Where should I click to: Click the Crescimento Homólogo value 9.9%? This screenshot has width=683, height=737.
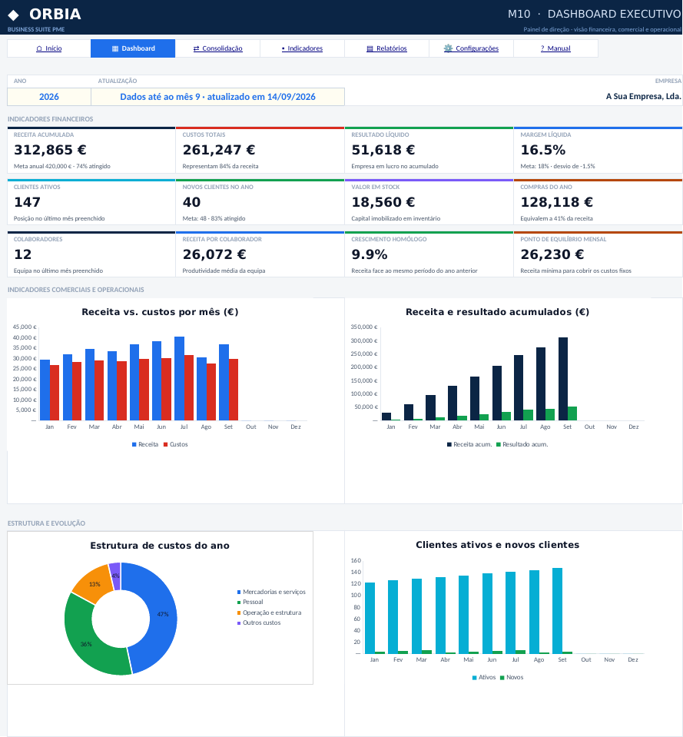pyautogui.click(x=370, y=254)
